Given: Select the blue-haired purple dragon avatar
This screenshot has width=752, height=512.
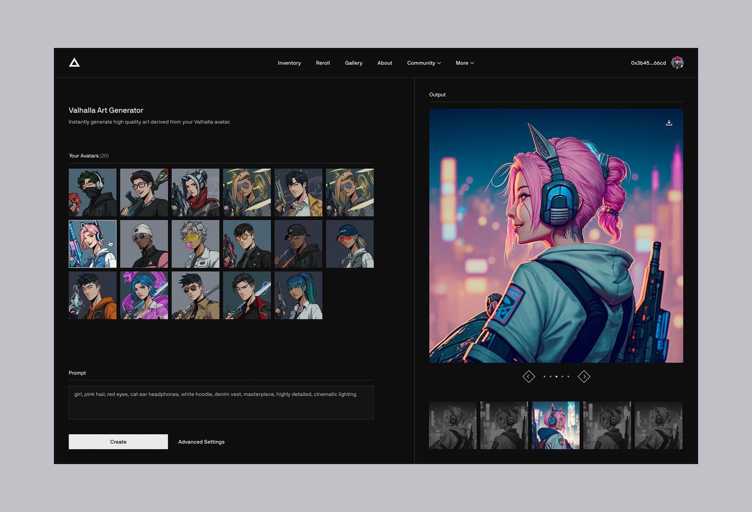Looking at the screenshot, I should pos(144,295).
